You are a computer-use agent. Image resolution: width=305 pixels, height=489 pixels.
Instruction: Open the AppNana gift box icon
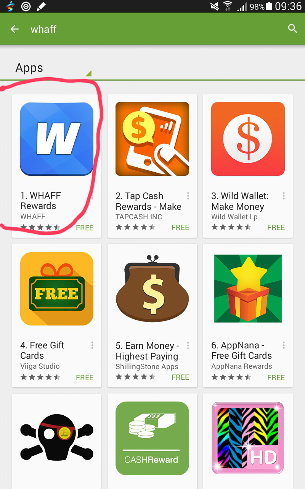[248, 289]
